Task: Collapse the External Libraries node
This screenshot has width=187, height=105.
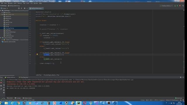Action: 1,38
